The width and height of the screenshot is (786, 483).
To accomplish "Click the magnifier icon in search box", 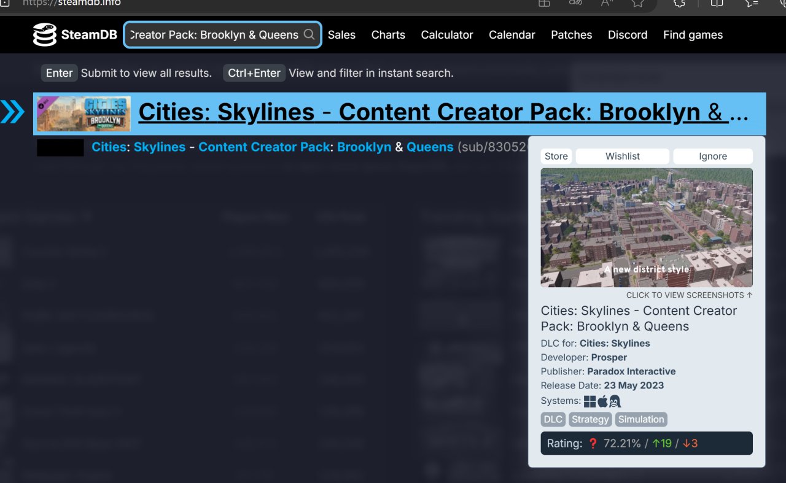I will coord(309,34).
